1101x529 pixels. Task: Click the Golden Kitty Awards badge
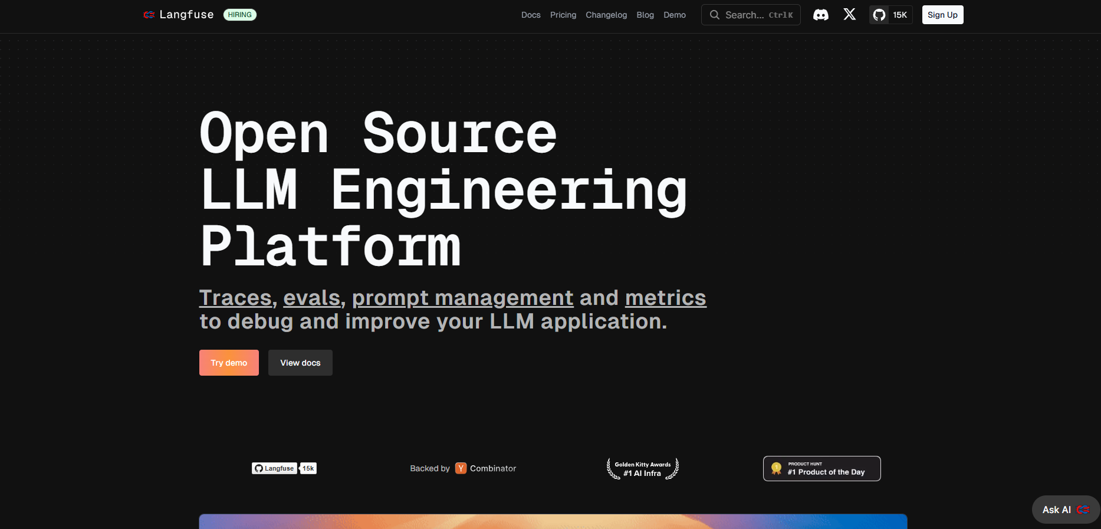[643, 469]
